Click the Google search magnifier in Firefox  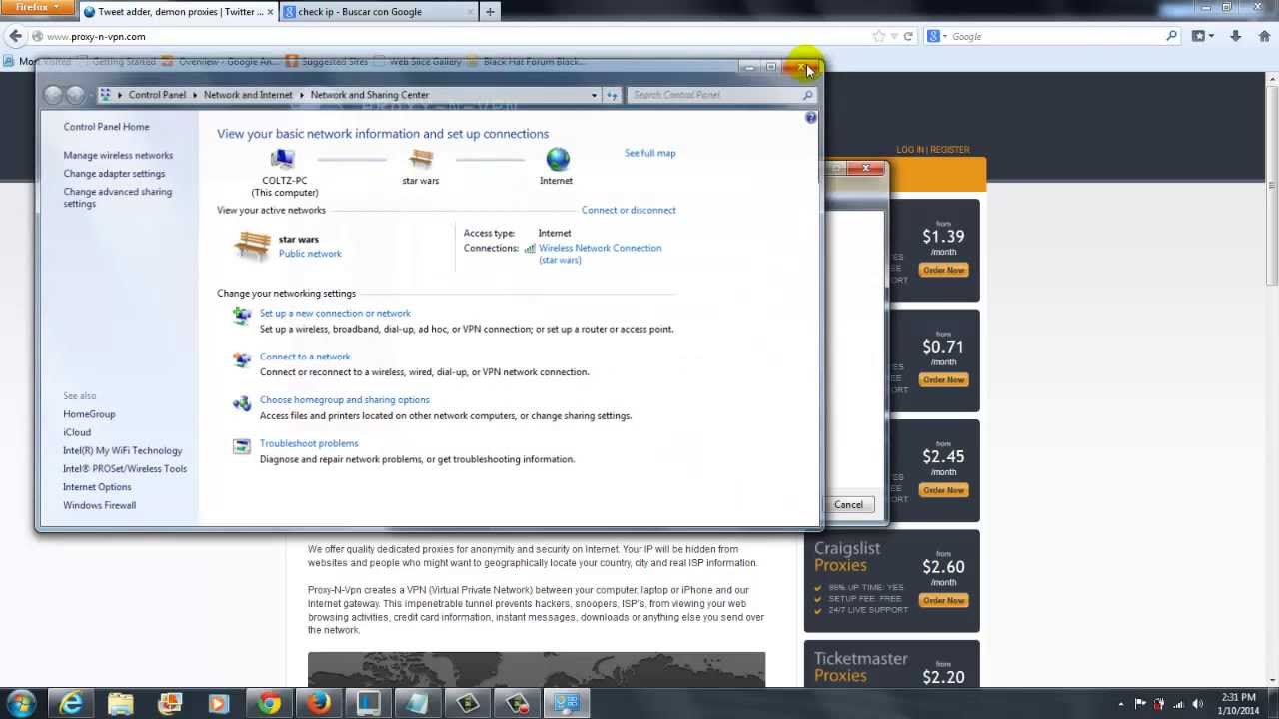coord(1171,36)
